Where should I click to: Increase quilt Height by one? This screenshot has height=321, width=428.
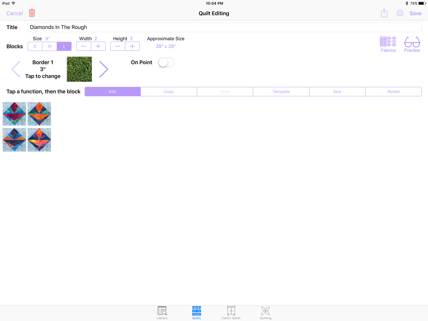[132, 46]
